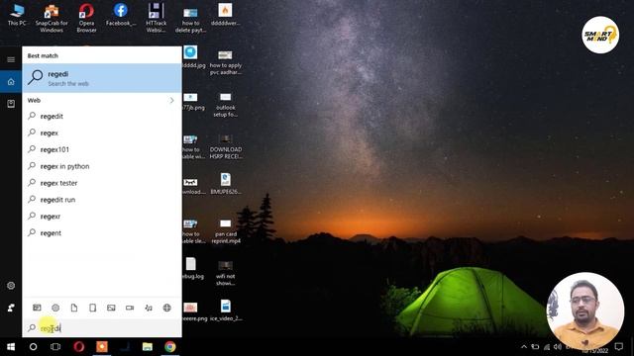Open the network icon in system tray
The image size is (634, 356).
coord(547,347)
